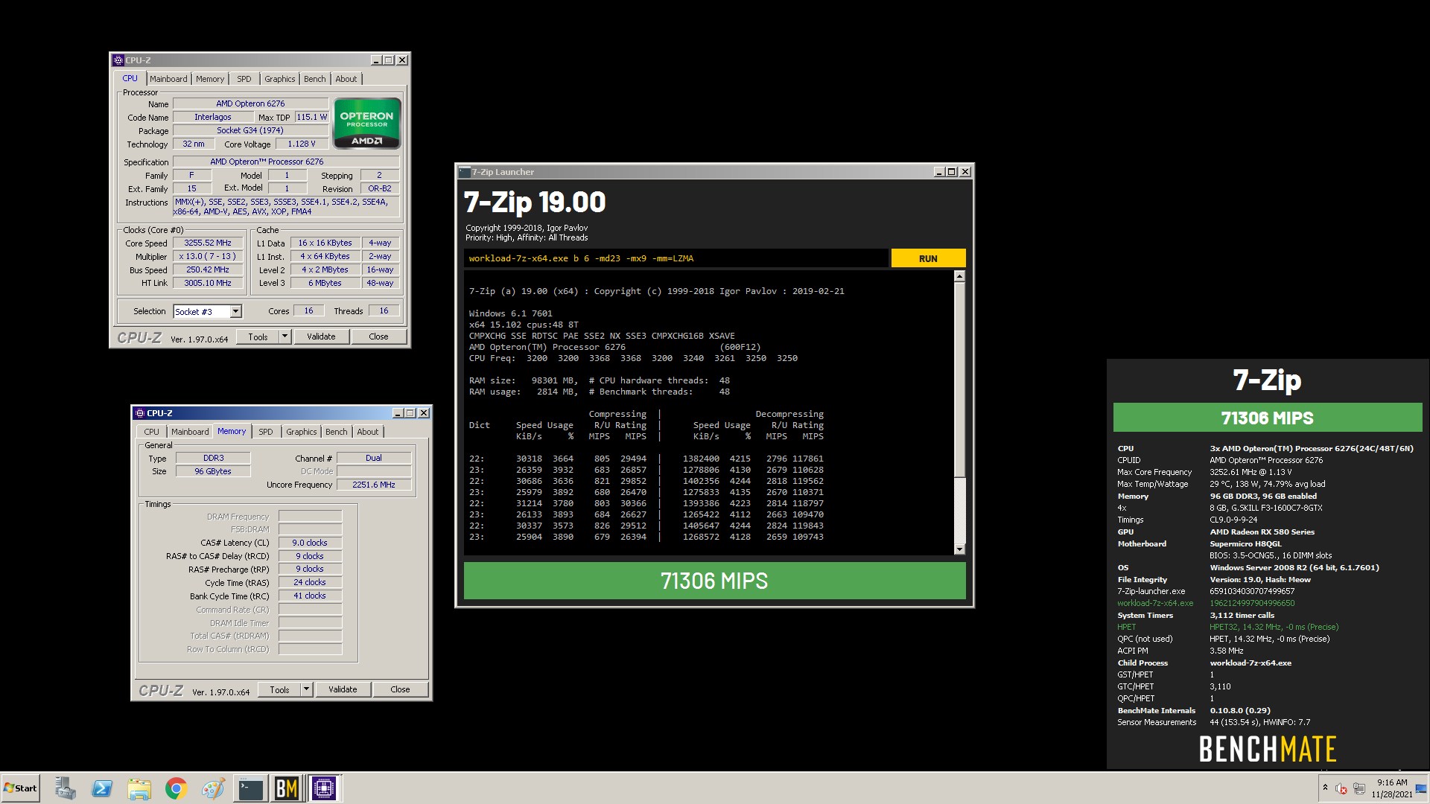Open Tools dropdown arrow in memory CPU-Z window
Viewport: 1430px width, 804px height.
coord(305,689)
